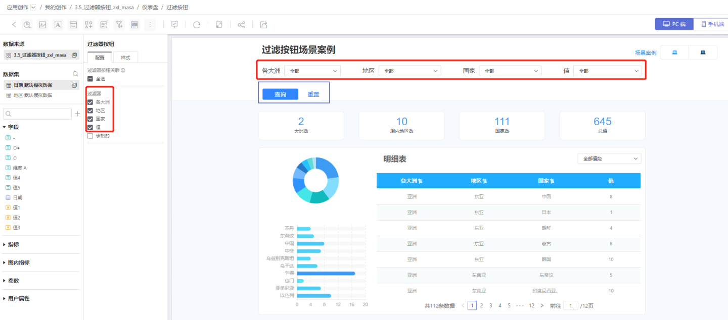Image resolution: width=728 pixels, height=320 pixels.
Task: Open the 全部值段 dropdown above table
Action: (609, 158)
